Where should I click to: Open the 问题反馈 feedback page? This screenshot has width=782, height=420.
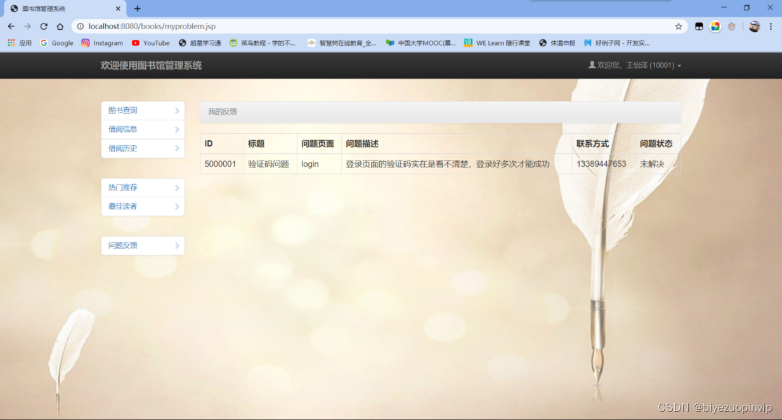tap(142, 246)
